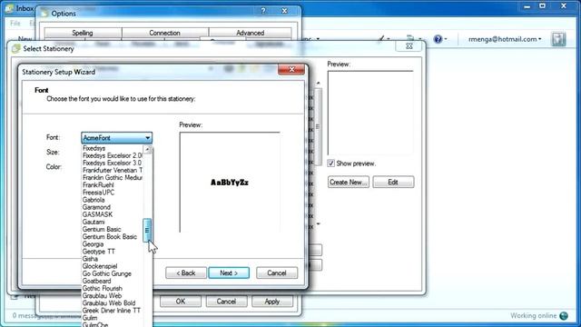Click the stationery list scrollbar in Select Stationery
This screenshot has width=581, height=327.
click(318, 126)
